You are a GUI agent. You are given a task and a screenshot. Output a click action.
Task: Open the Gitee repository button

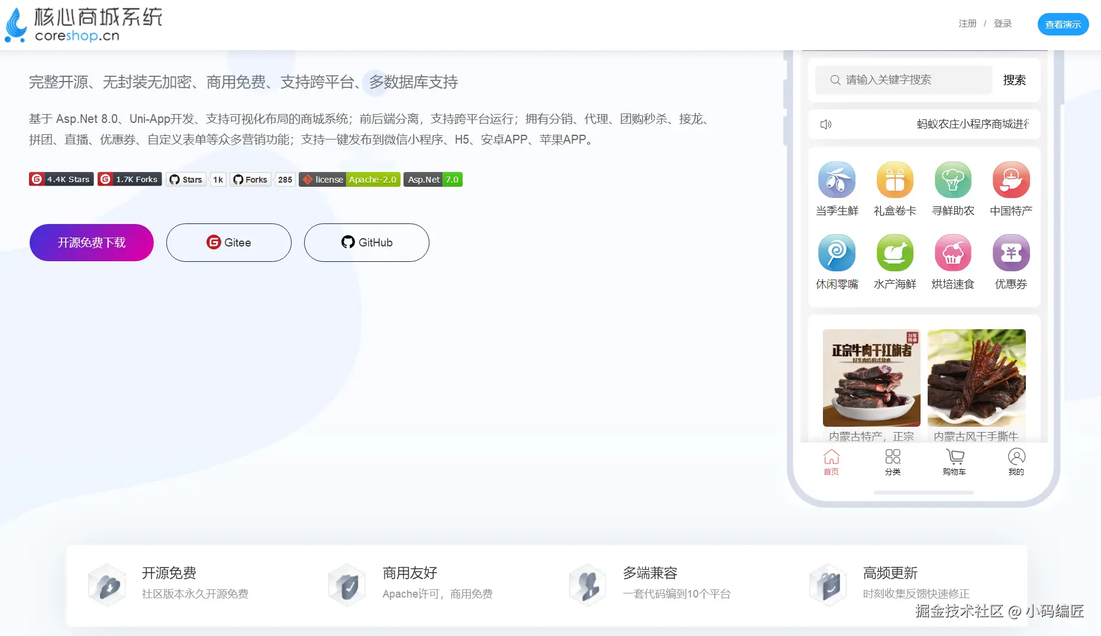(229, 242)
